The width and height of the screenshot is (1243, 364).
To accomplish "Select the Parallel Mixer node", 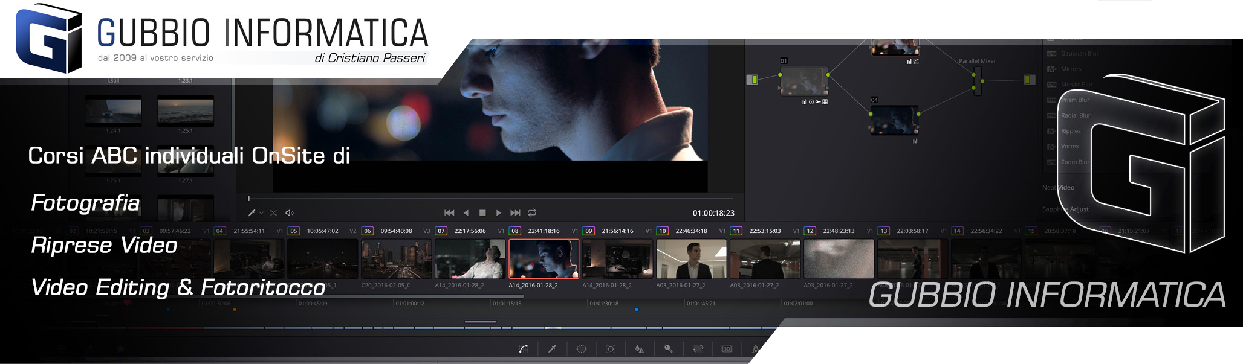I will [x=977, y=81].
